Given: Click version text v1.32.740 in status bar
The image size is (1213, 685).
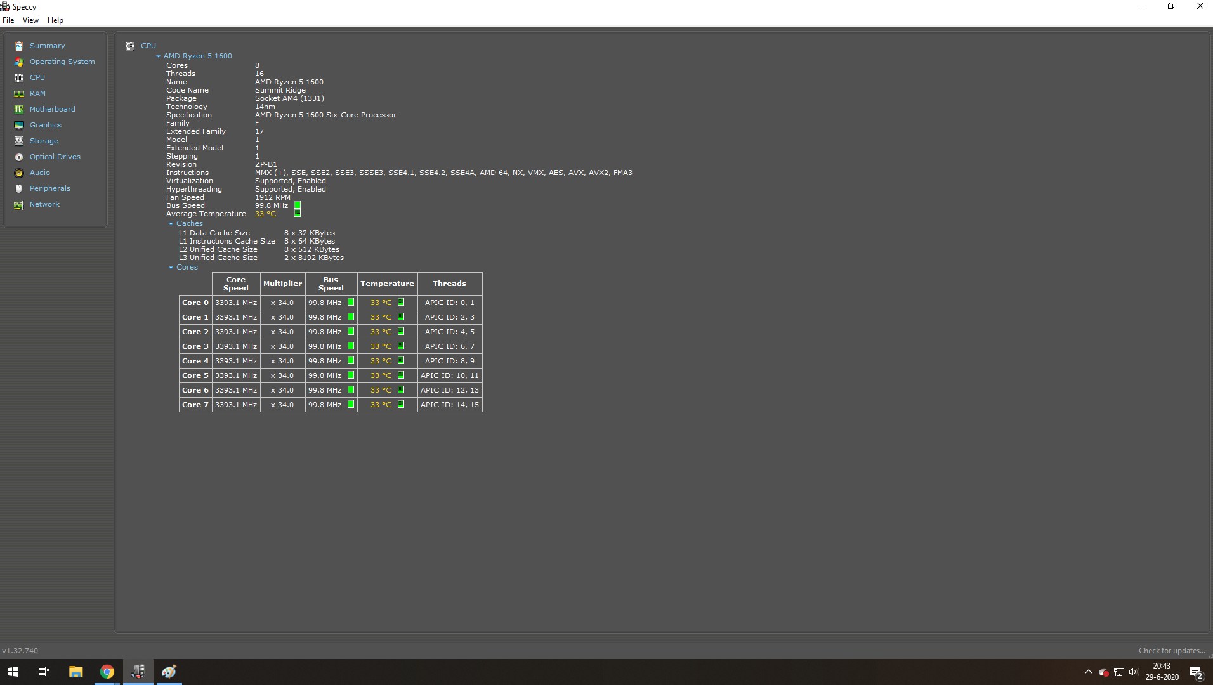Looking at the screenshot, I should click(x=20, y=651).
